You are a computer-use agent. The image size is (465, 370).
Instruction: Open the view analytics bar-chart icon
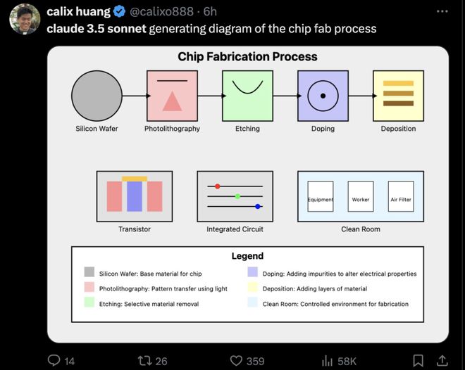click(327, 361)
